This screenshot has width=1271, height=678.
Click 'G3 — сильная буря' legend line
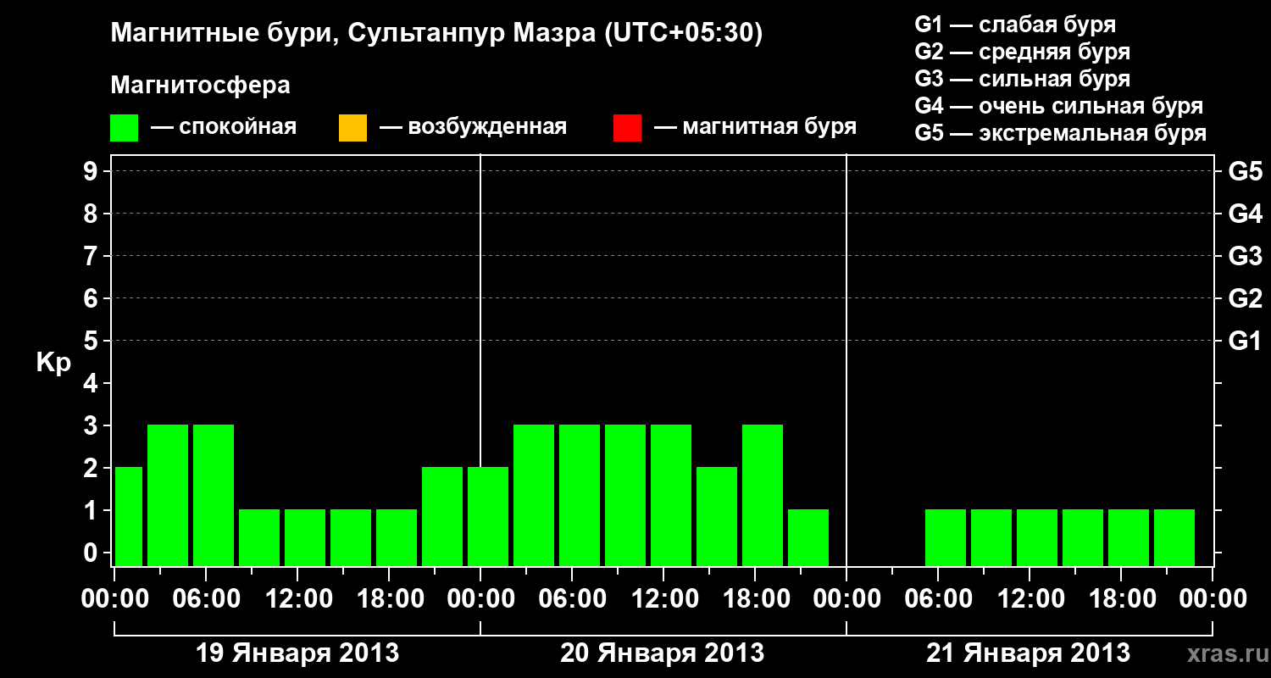(x=1023, y=78)
